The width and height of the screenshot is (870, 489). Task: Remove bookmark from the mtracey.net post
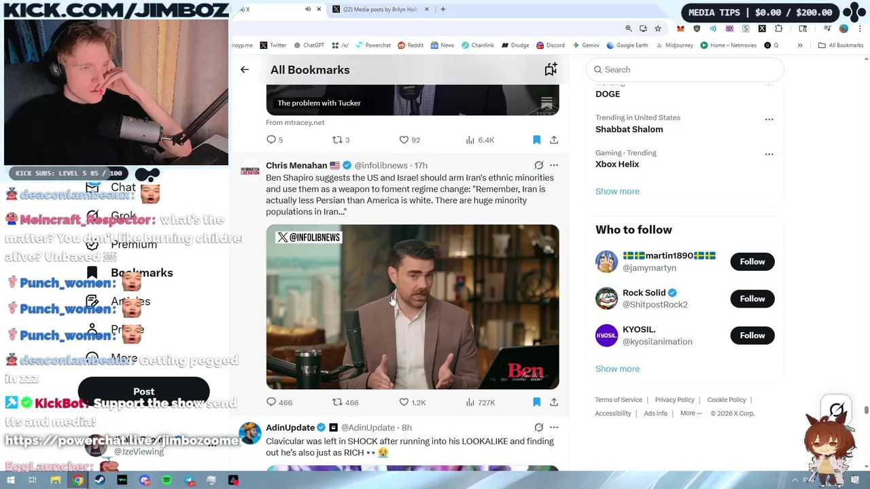pyautogui.click(x=536, y=140)
